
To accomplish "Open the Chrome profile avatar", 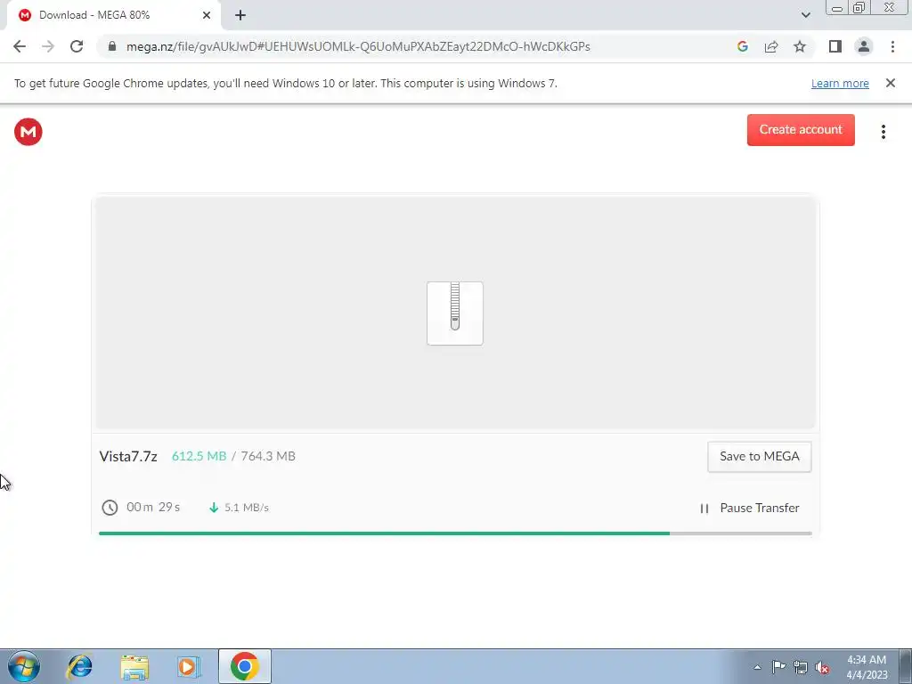I will click(x=864, y=46).
